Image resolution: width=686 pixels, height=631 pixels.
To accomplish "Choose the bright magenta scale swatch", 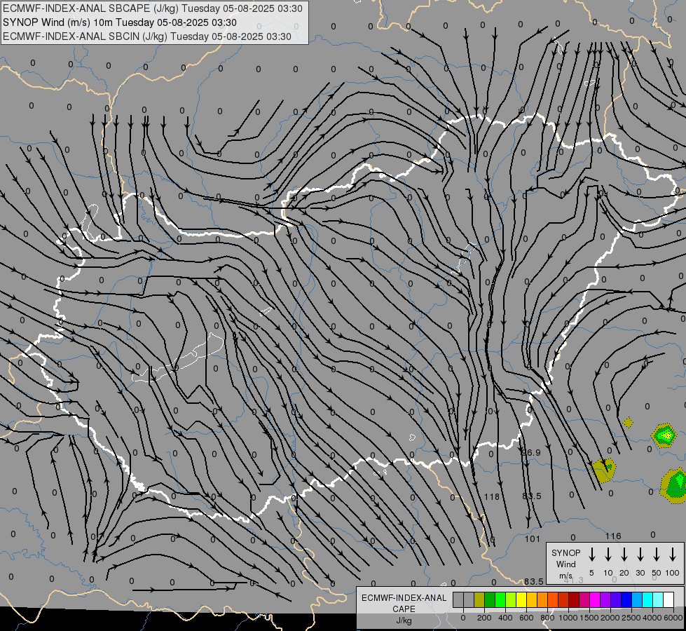I will coord(595,600).
